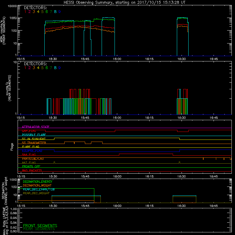235x235 pixels.
Task: Select orange detector number 3 in front segments legend
Action: (x=34, y=12)
